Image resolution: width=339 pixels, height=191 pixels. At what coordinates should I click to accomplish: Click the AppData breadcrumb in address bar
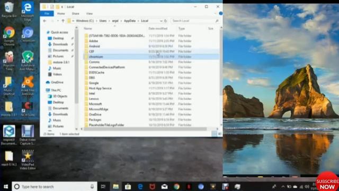[x=130, y=21]
